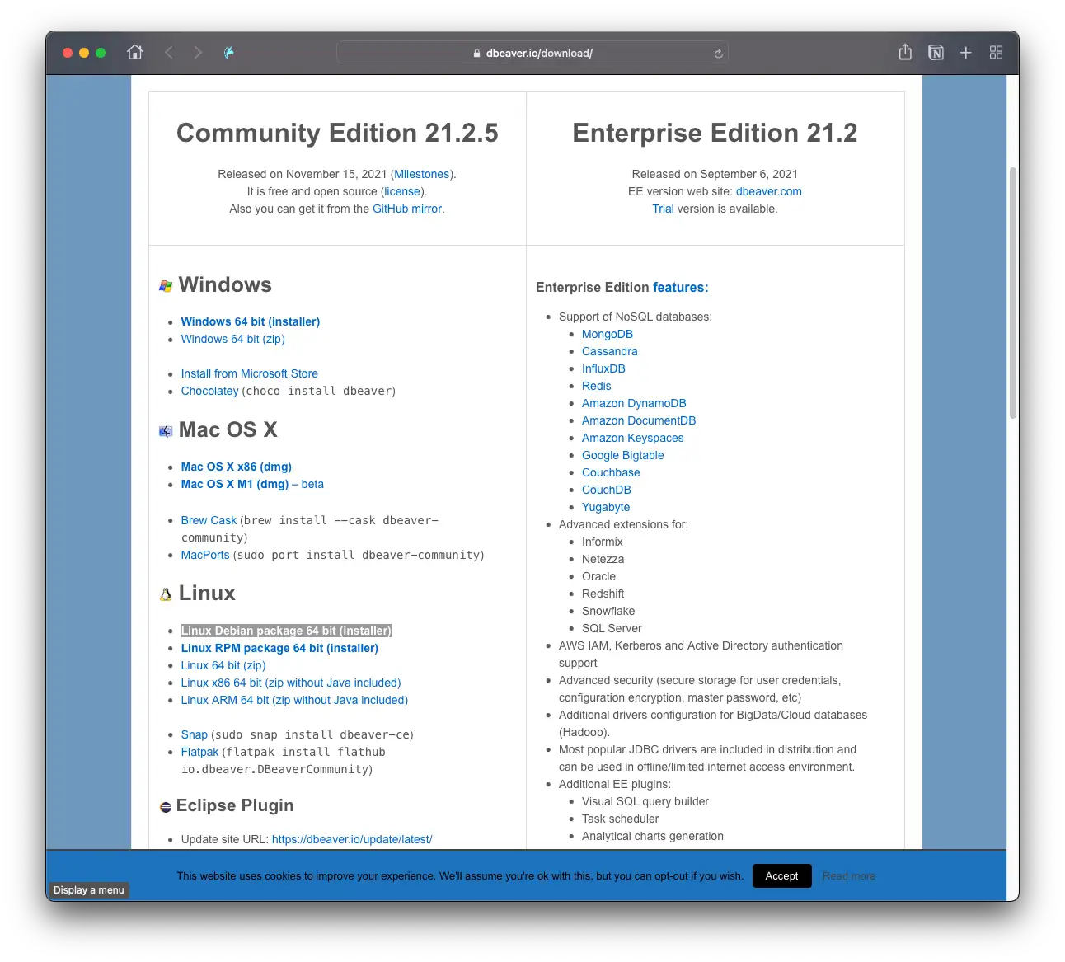Open the Chocolatey link
The height and width of the screenshot is (962, 1065).
coord(209,391)
